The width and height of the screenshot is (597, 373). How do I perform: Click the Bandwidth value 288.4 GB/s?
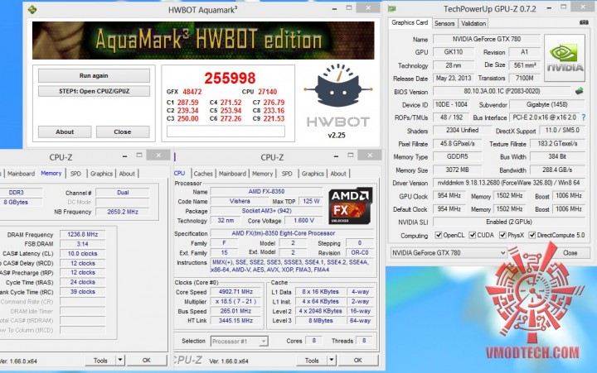tap(557, 170)
